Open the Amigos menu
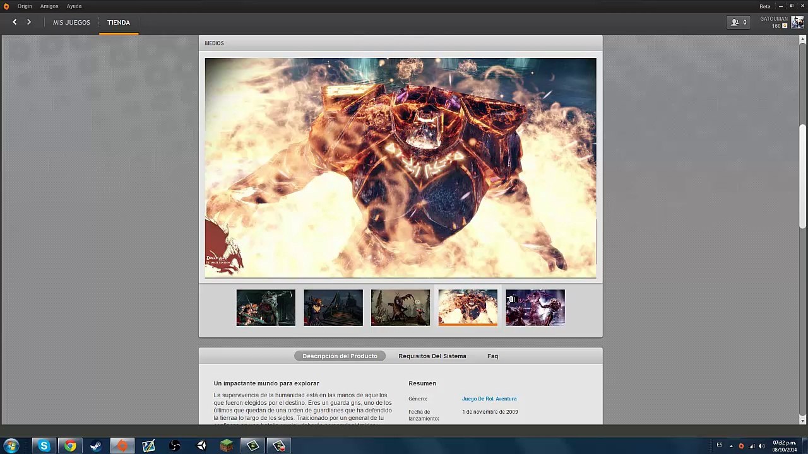The height and width of the screenshot is (454, 808). point(49,6)
